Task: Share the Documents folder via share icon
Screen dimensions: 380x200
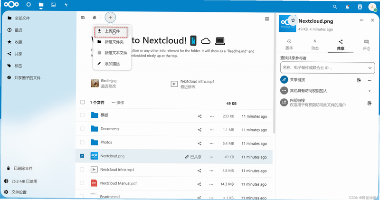Action: point(199,130)
